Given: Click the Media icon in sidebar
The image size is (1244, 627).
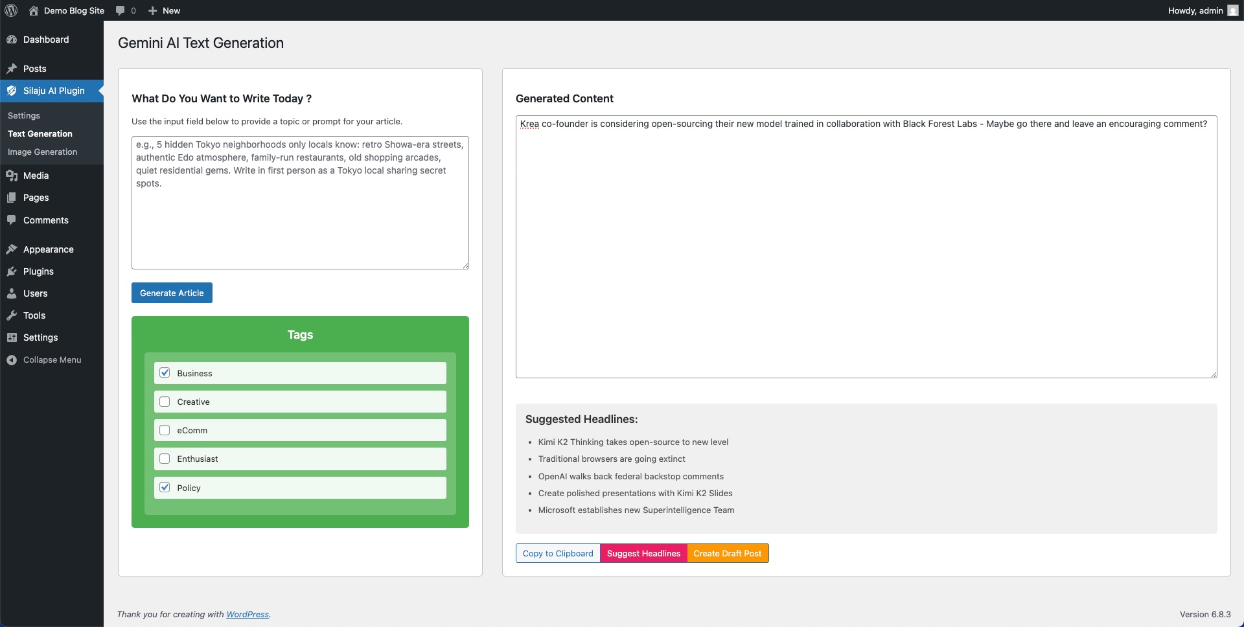Looking at the screenshot, I should 12,176.
